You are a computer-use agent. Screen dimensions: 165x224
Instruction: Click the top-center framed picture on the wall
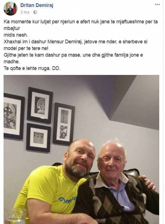tap(40, 105)
